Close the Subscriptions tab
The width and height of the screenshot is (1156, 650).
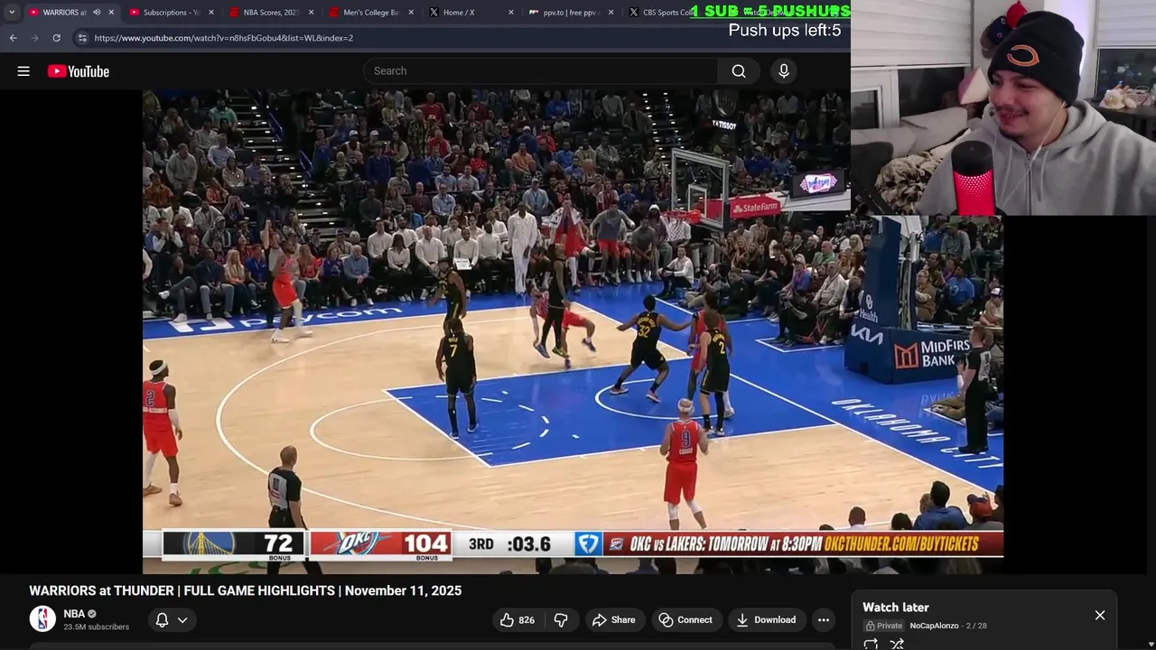coord(211,13)
